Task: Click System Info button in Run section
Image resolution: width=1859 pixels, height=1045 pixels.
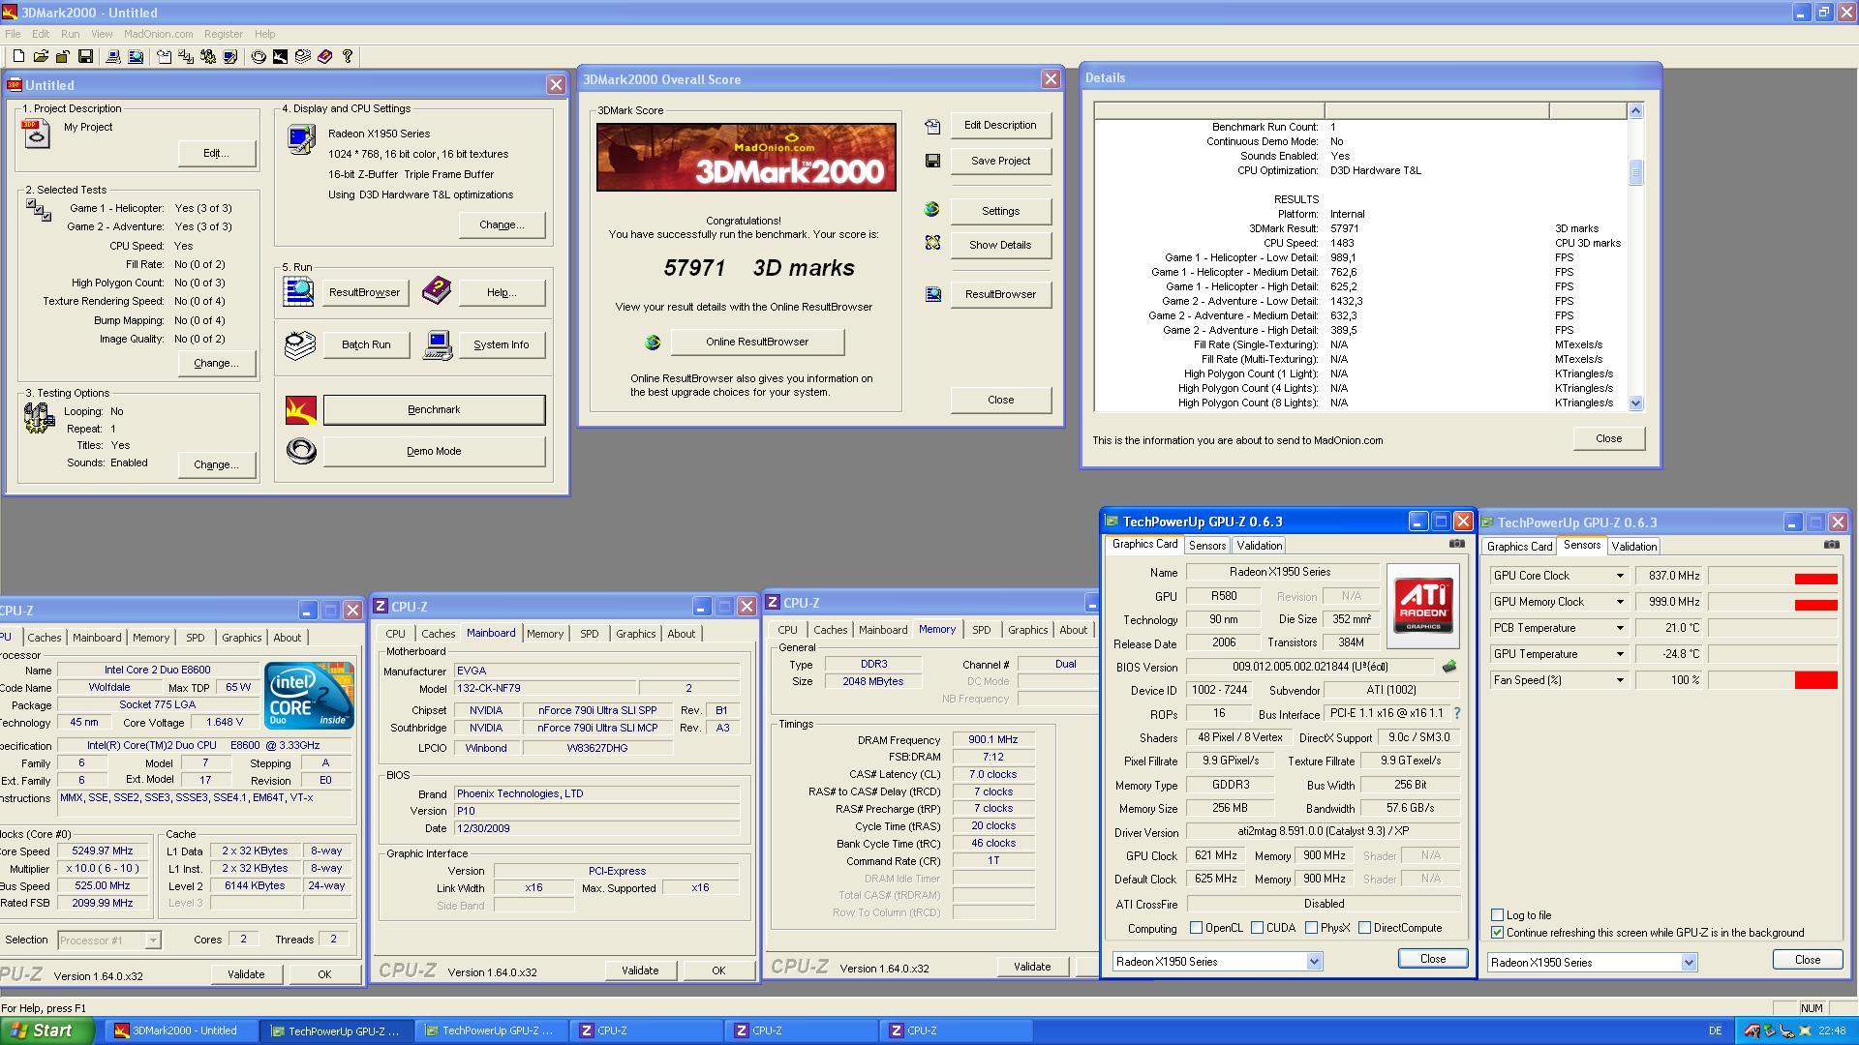Action: [x=501, y=345]
